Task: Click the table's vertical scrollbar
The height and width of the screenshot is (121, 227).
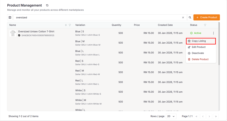Action: (219, 44)
